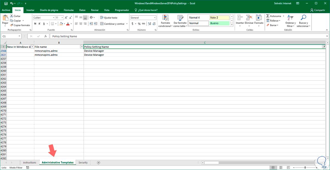Open the Archivo menu
Screen dimensions: 330x170
(6, 10)
